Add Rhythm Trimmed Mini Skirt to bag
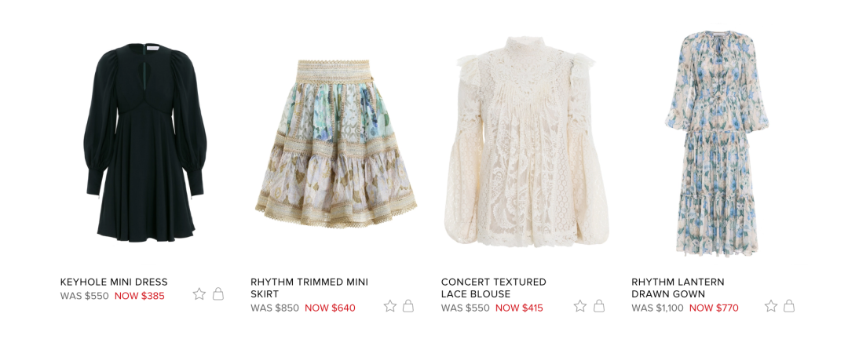This screenshot has height=339, width=848. pos(408,306)
